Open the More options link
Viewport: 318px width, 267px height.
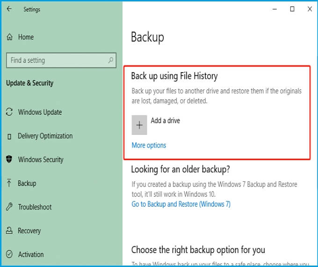[149, 145]
